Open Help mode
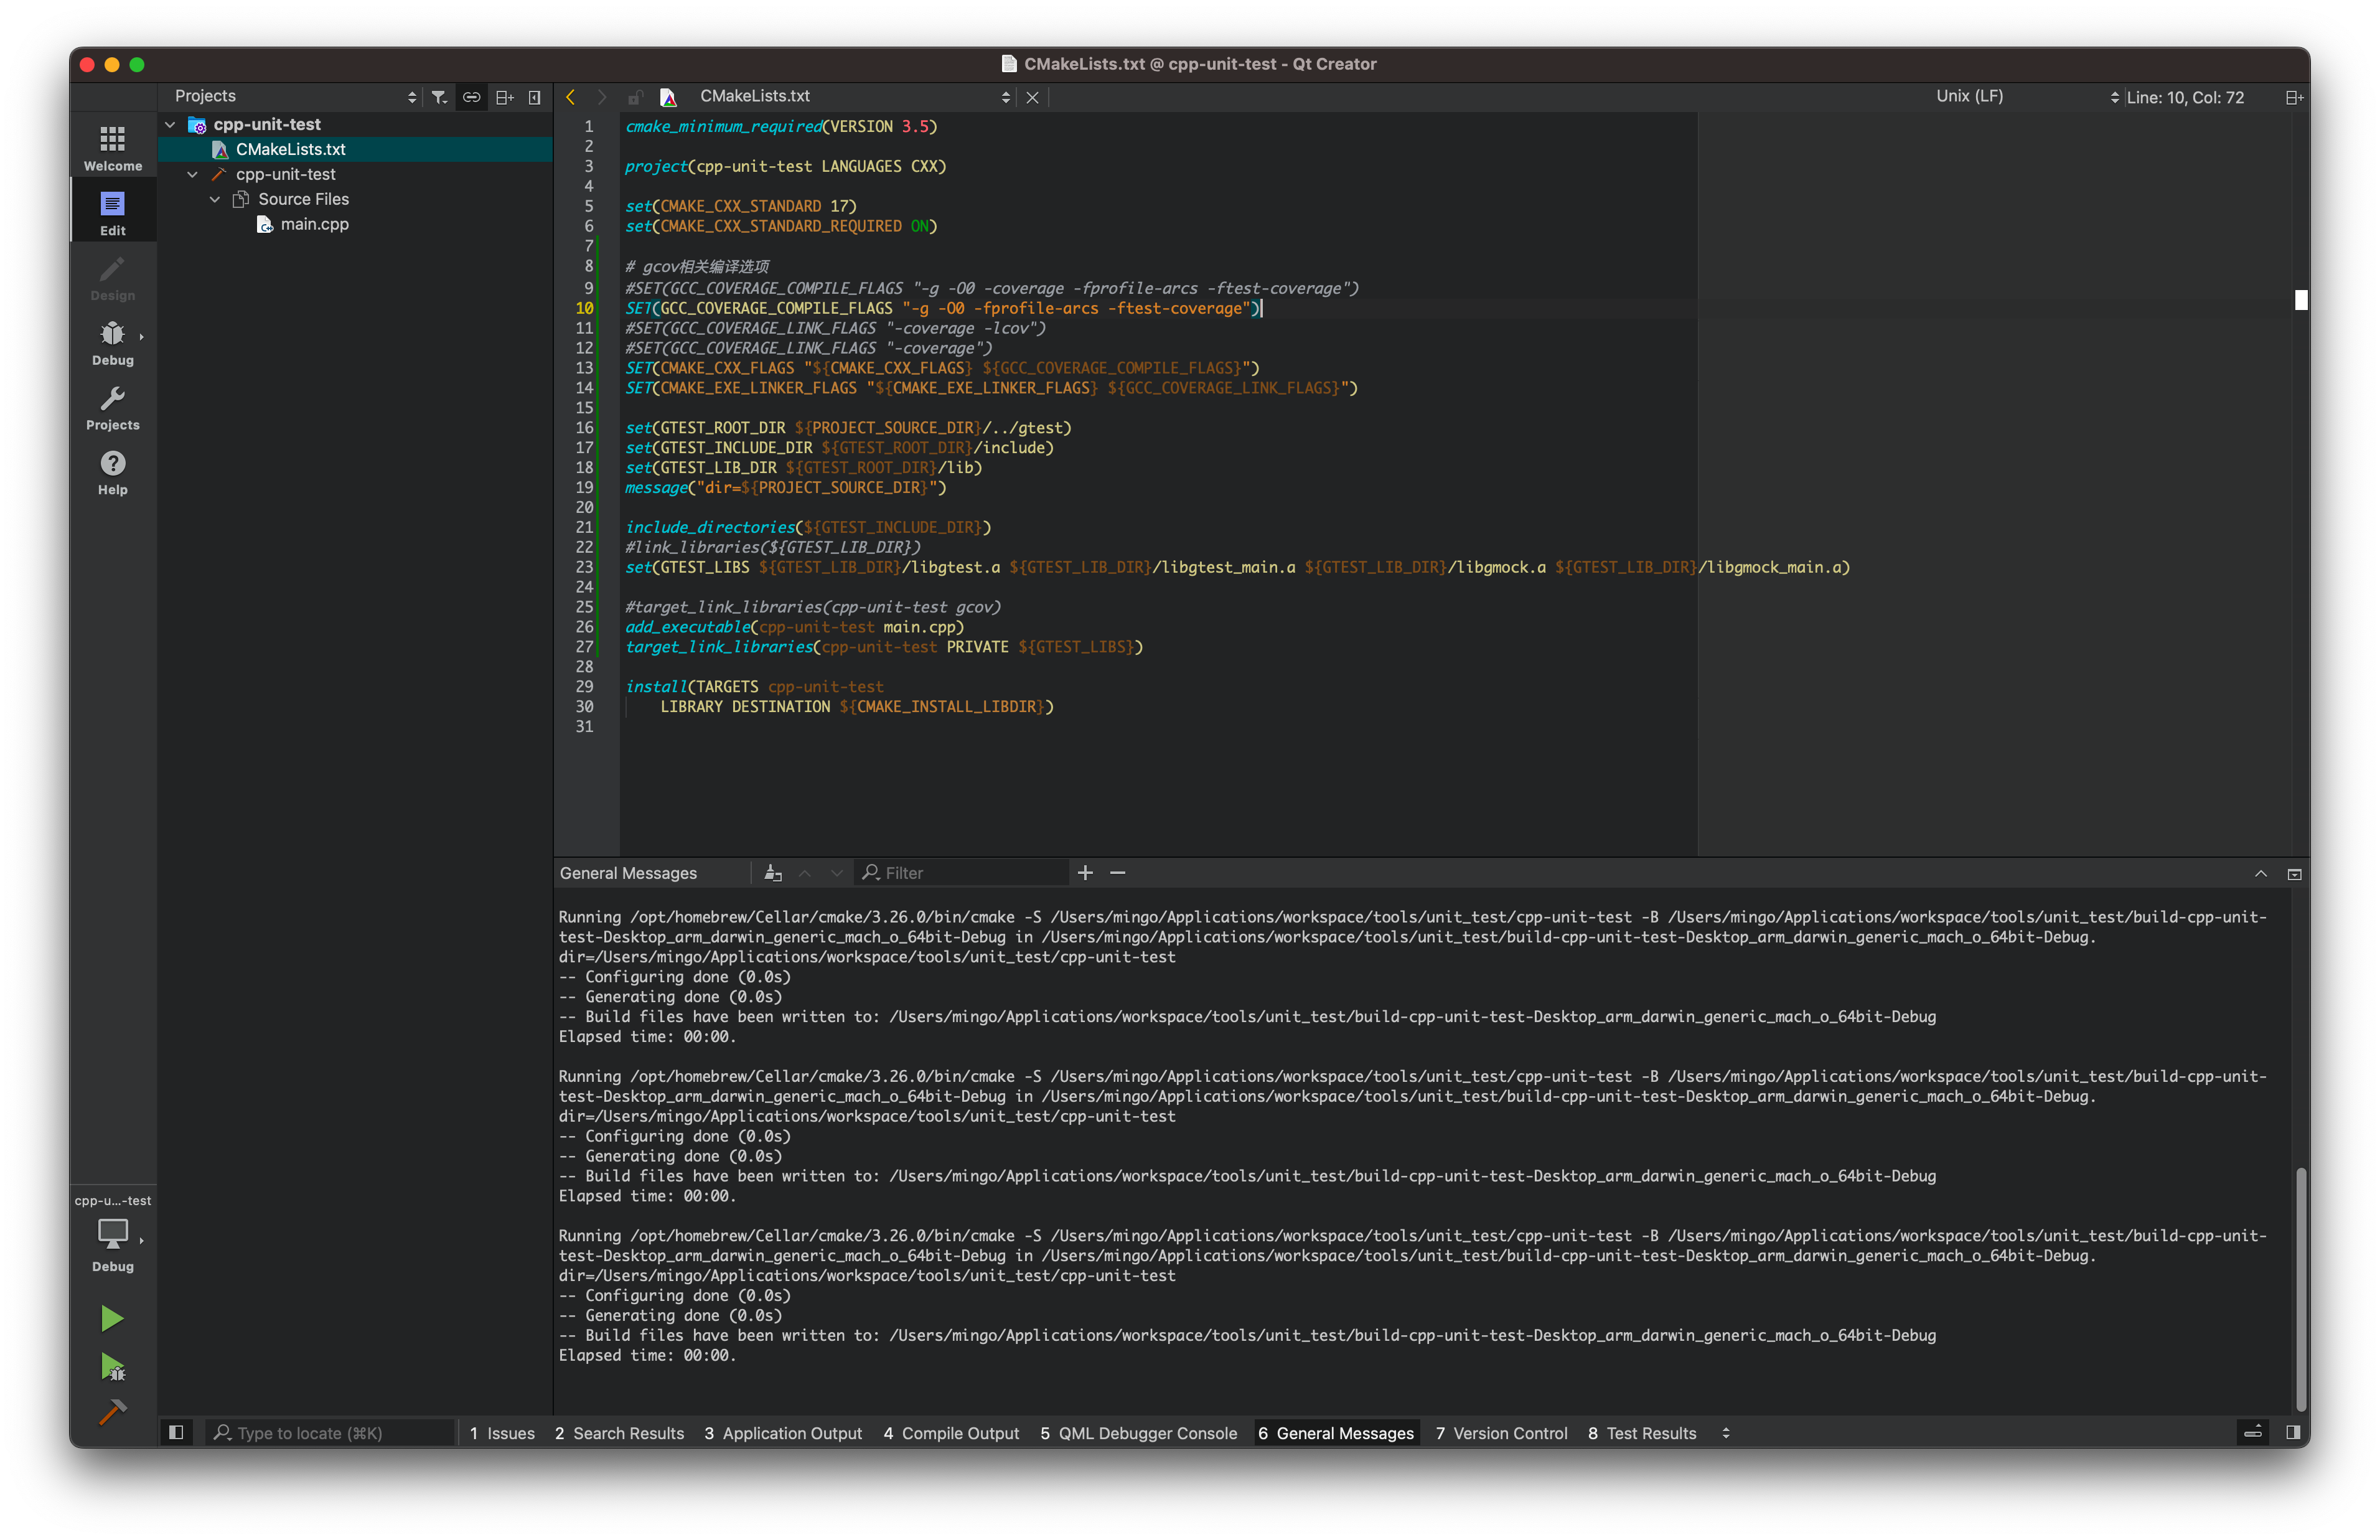The height and width of the screenshot is (1540, 2380). coord(112,472)
